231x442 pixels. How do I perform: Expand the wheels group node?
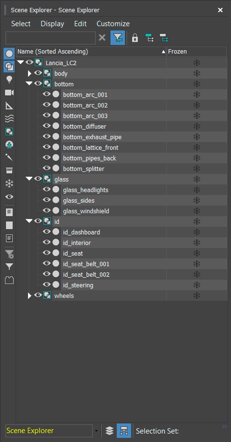pos(29,296)
